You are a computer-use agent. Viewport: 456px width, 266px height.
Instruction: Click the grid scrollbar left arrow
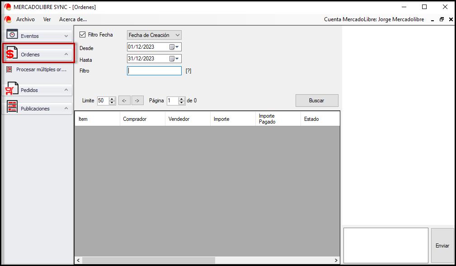point(78,260)
